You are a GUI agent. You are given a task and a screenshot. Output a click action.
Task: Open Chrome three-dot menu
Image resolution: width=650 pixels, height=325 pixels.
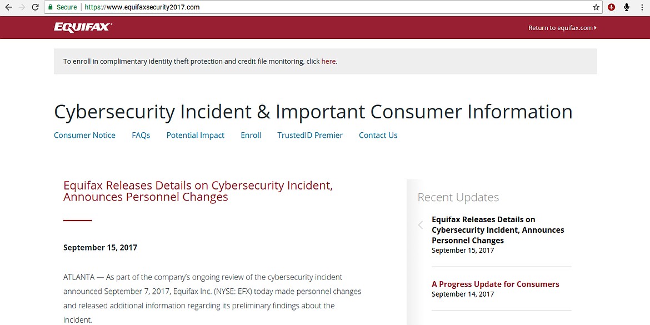tap(642, 7)
